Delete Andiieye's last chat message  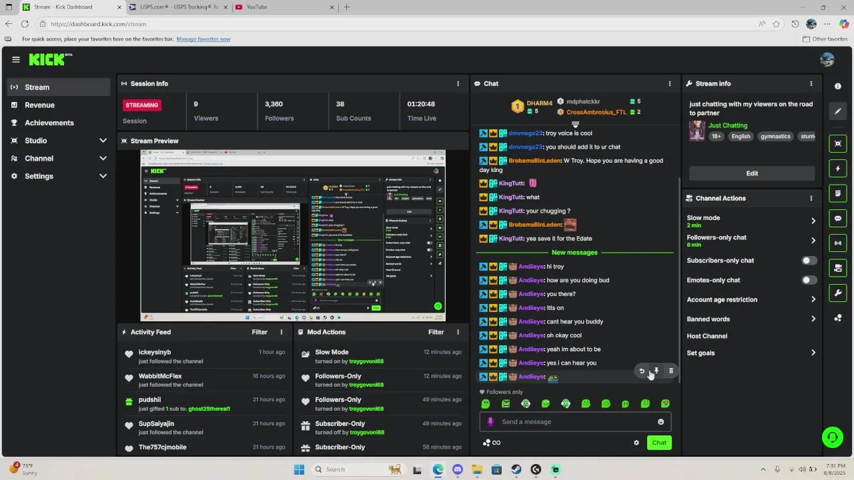click(x=671, y=371)
